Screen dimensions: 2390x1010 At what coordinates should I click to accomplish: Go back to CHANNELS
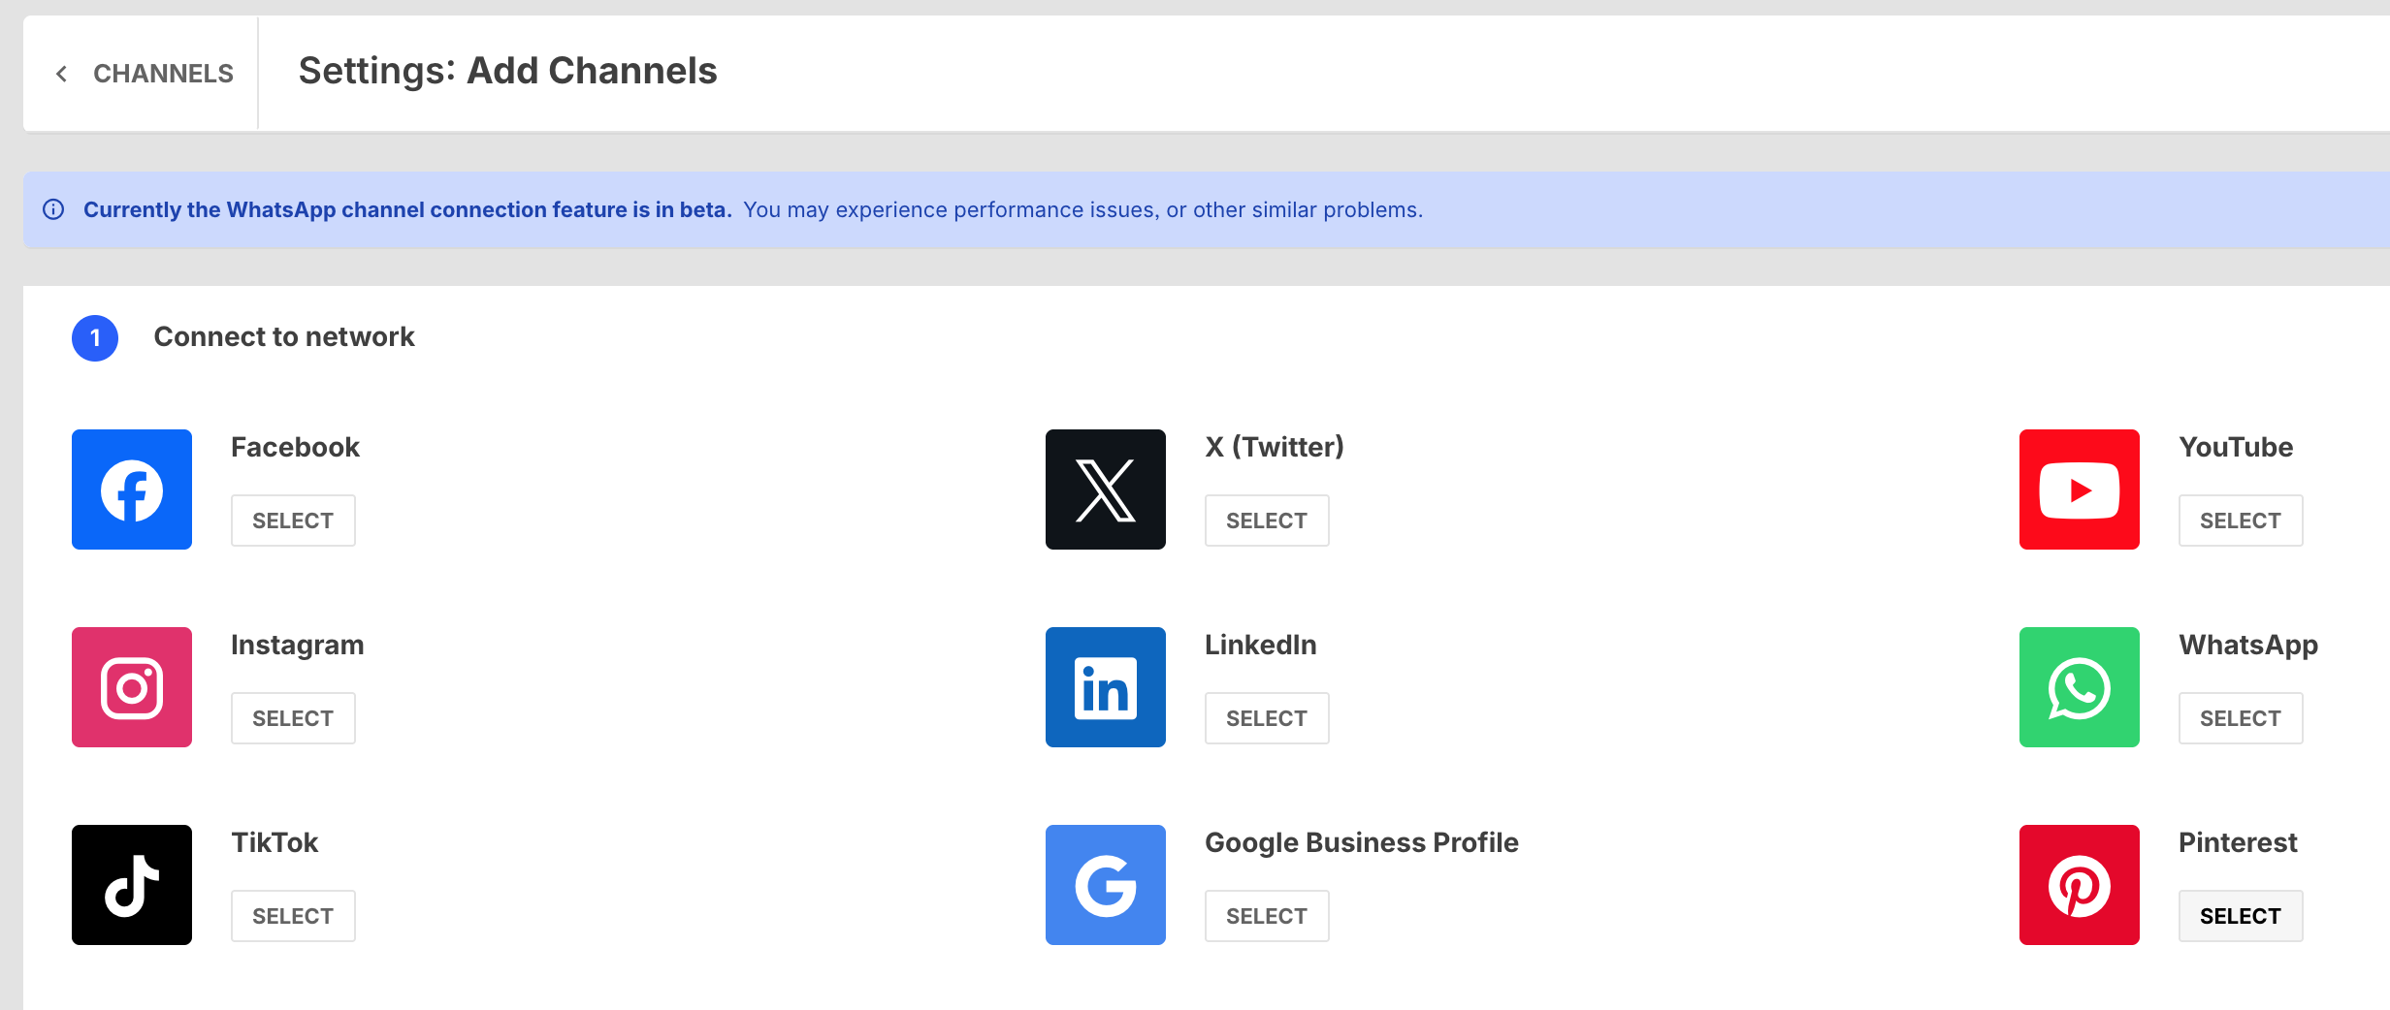point(144,74)
